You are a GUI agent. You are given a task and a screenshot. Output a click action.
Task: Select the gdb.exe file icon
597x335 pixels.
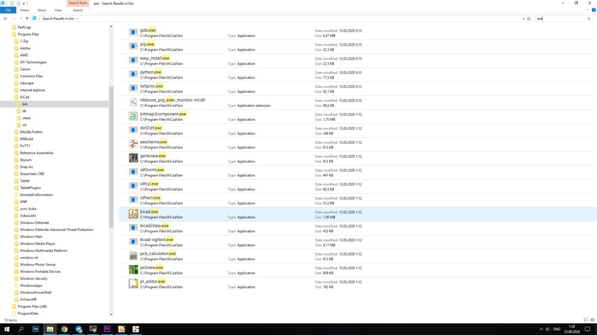133,33
